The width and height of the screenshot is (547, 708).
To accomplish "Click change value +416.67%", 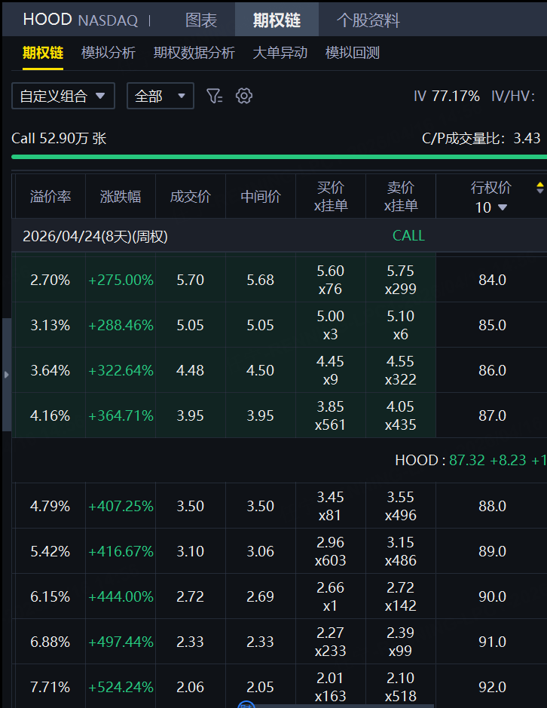I will (x=121, y=551).
